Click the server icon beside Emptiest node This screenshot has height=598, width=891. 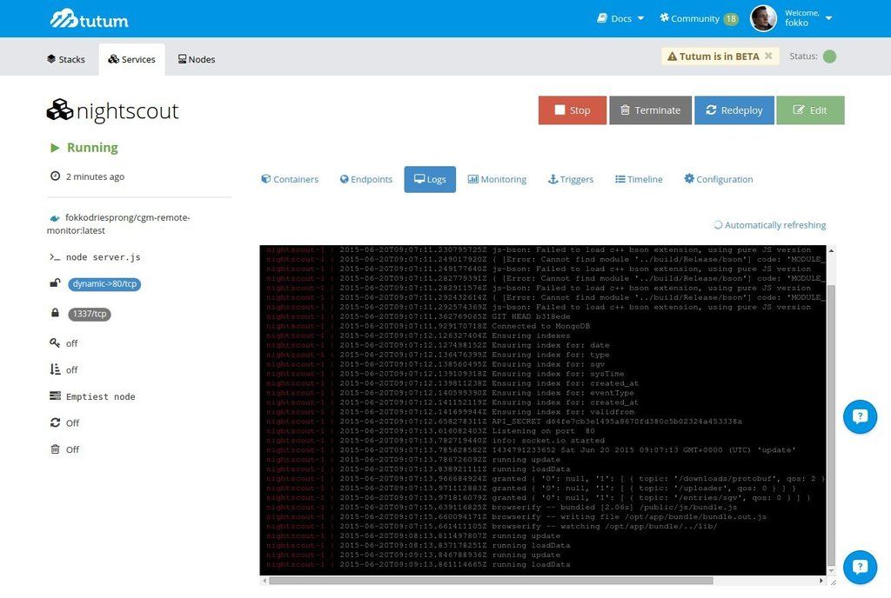pos(55,396)
